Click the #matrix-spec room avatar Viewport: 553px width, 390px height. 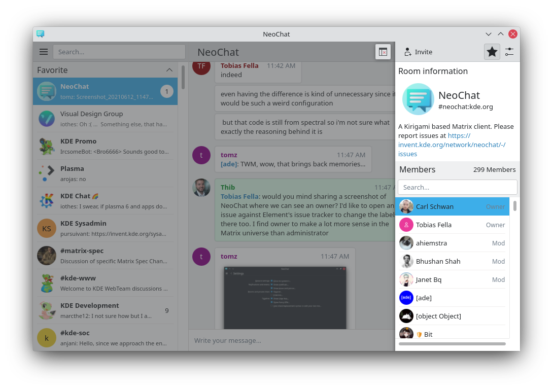point(47,256)
